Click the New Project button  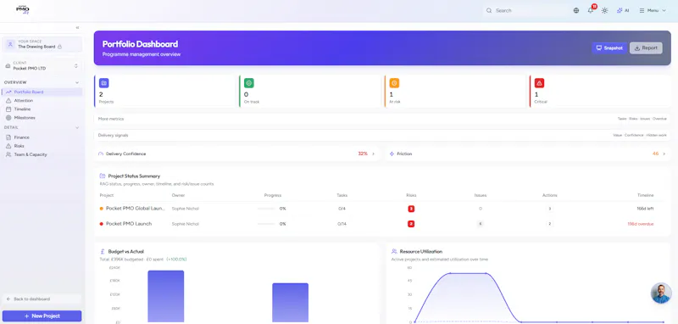click(x=42, y=316)
